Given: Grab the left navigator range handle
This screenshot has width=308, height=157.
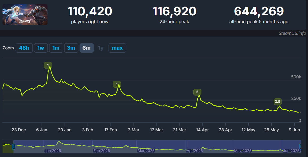Looking at the screenshot, I should [14, 147].
